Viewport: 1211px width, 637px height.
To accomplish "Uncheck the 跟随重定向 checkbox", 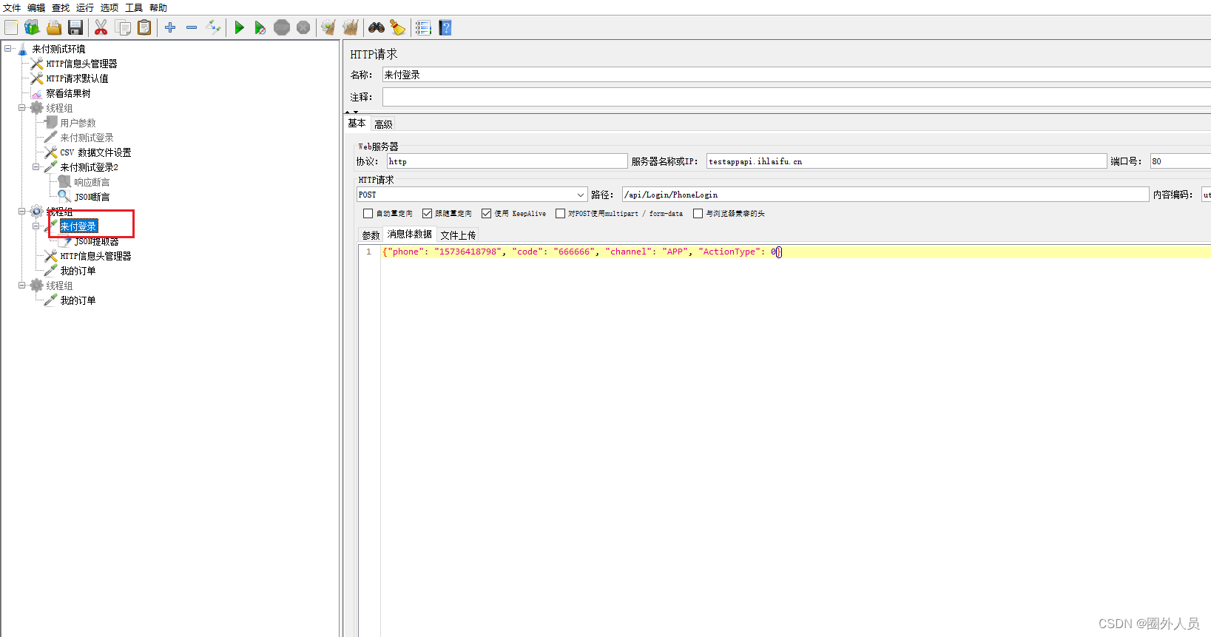I will (427, 213).
